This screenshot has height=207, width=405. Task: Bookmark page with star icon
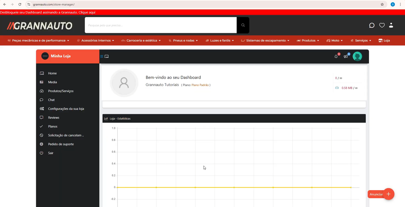coord(382,4)
